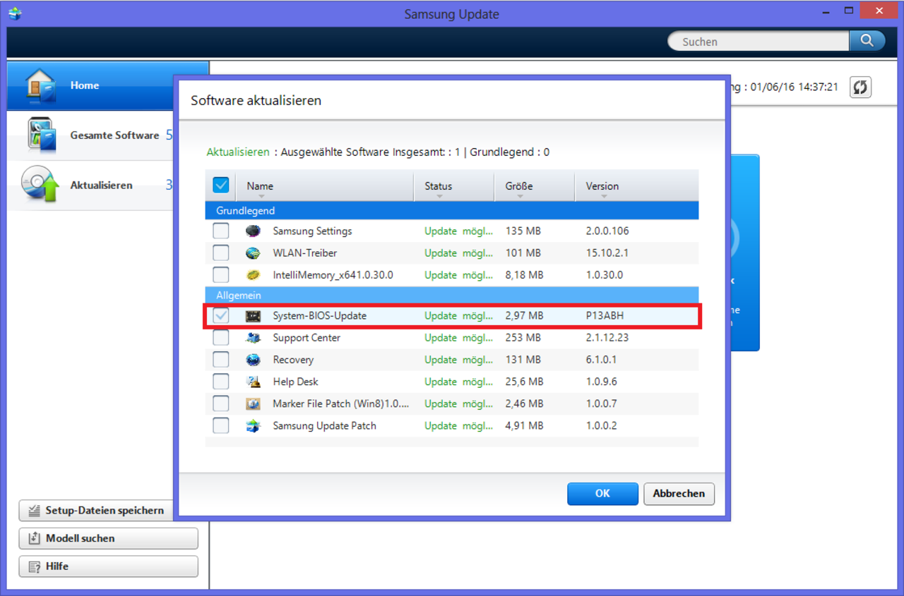Click the WLAN-Treiber globe icon
Image resolution: width=904 pixels, height=596 pixels.
coord(253,253)
